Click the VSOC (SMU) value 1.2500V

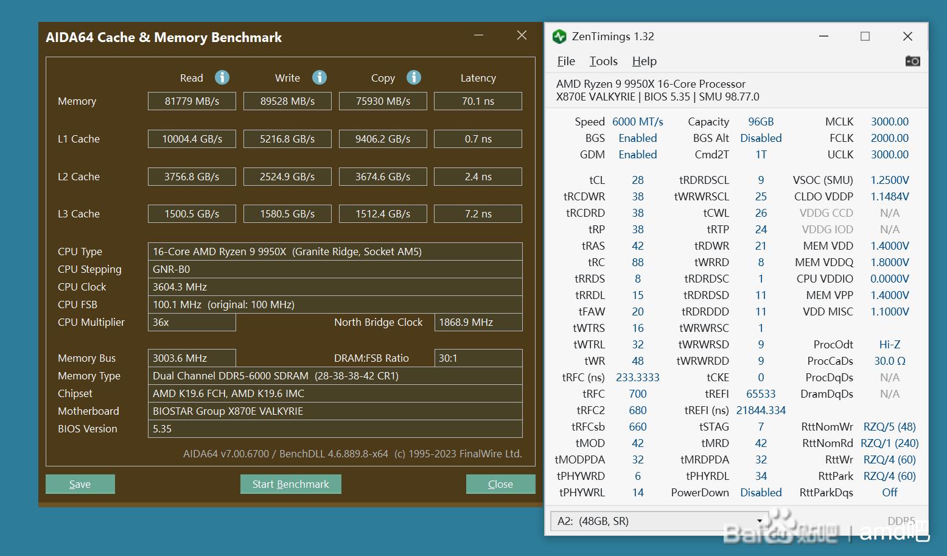889,180
